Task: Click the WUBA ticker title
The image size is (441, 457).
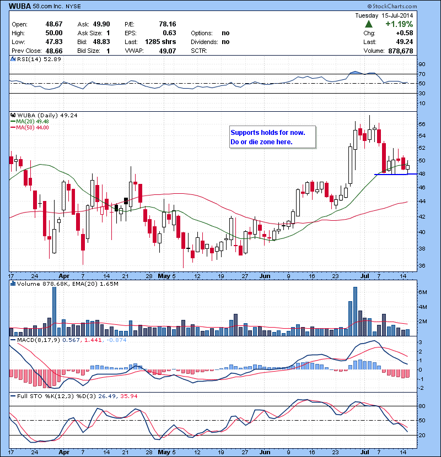Action: point(19,6)
